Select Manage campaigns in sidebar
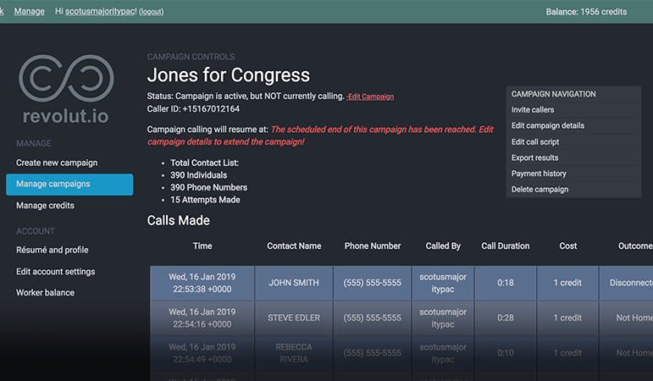 tap(69, 185)
